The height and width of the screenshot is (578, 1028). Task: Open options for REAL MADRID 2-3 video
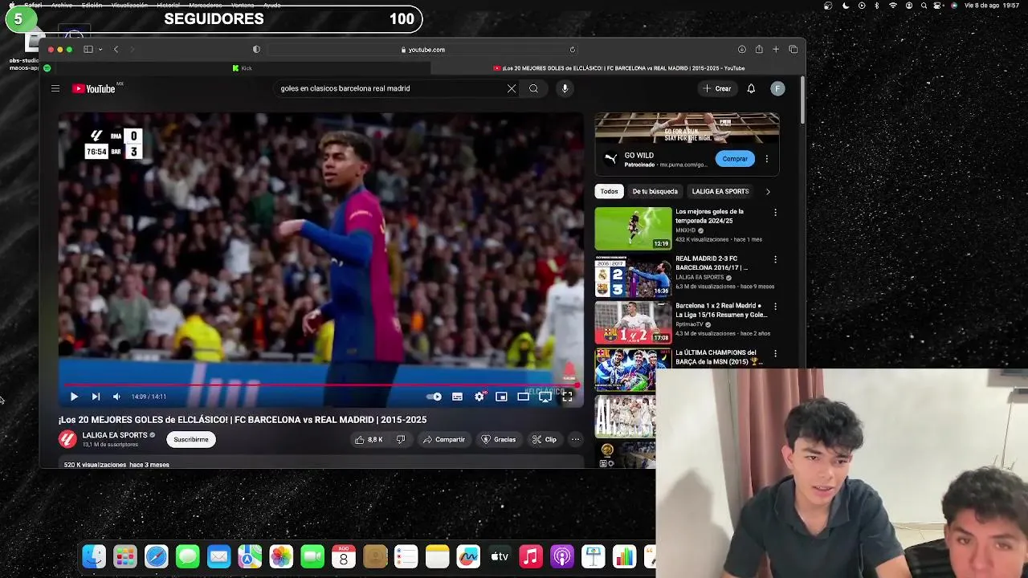coord(775,259)
